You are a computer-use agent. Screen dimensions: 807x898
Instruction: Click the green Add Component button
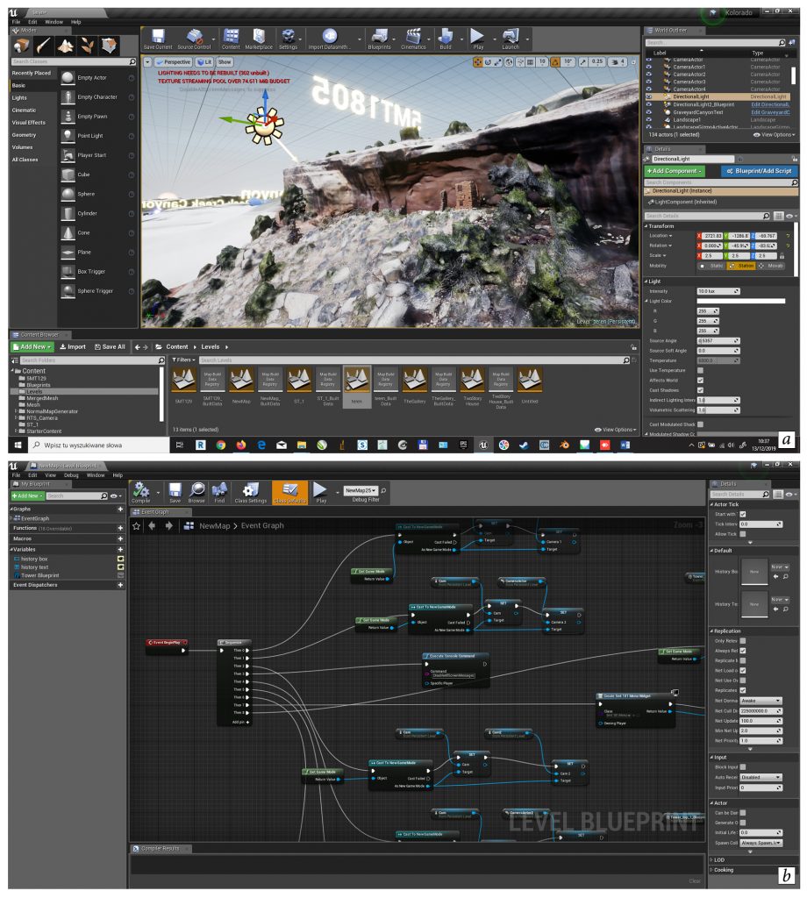[x=675, y=171]
